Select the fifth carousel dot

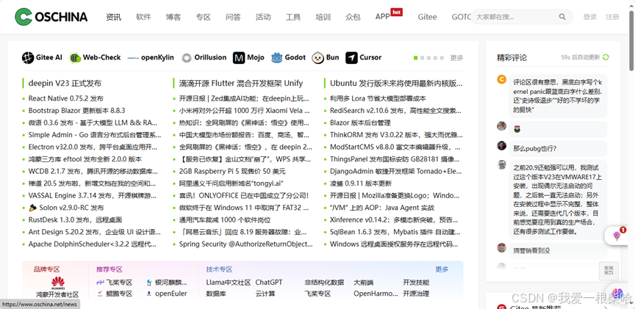point(442,58)
